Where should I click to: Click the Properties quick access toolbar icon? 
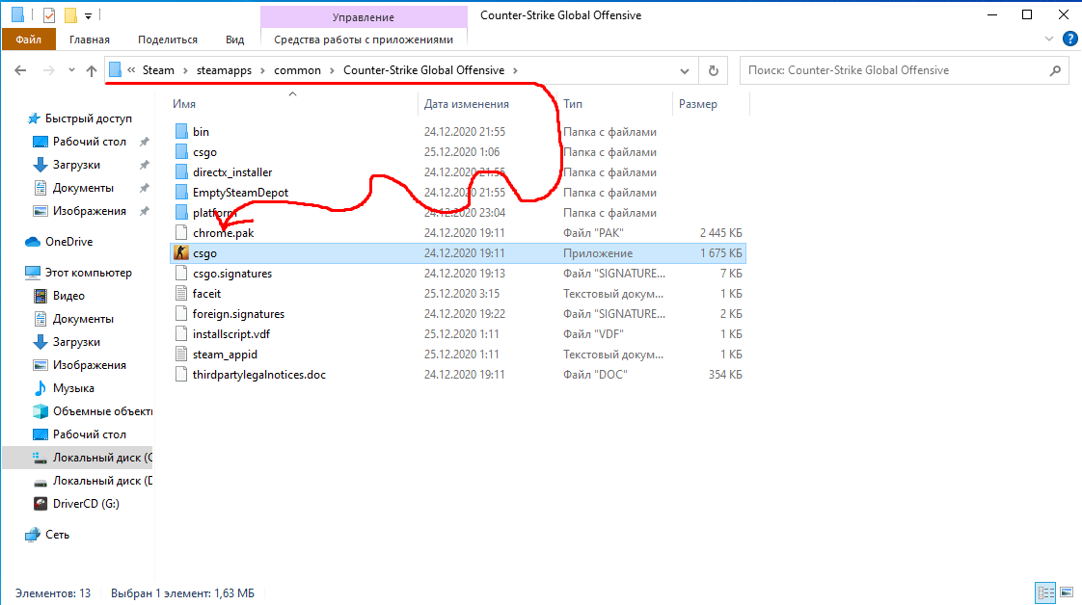[x=49, y=15]
